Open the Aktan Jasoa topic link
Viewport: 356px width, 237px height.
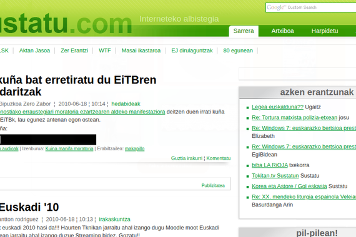tap(34, 51)
